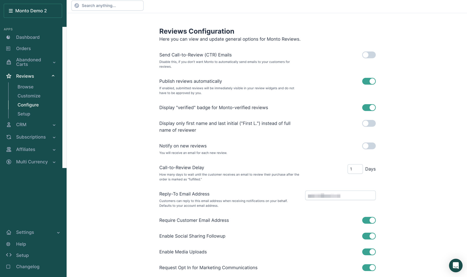This screenshot has height=277, width=467.
Task: Click the "Days" label text
Action: (x=370, y=169)
